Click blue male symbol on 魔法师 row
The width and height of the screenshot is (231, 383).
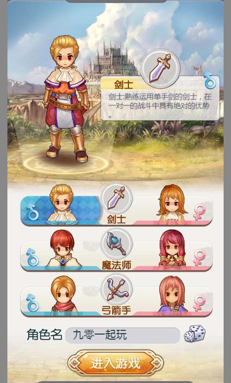(33, 257)
